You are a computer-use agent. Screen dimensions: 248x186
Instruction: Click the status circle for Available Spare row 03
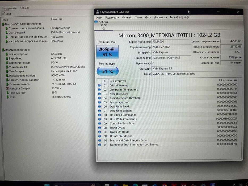[99, 94]
